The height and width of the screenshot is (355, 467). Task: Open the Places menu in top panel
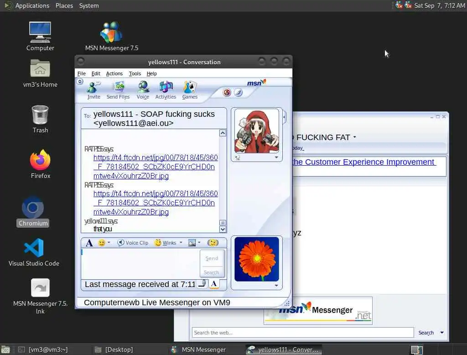point(64,5)
